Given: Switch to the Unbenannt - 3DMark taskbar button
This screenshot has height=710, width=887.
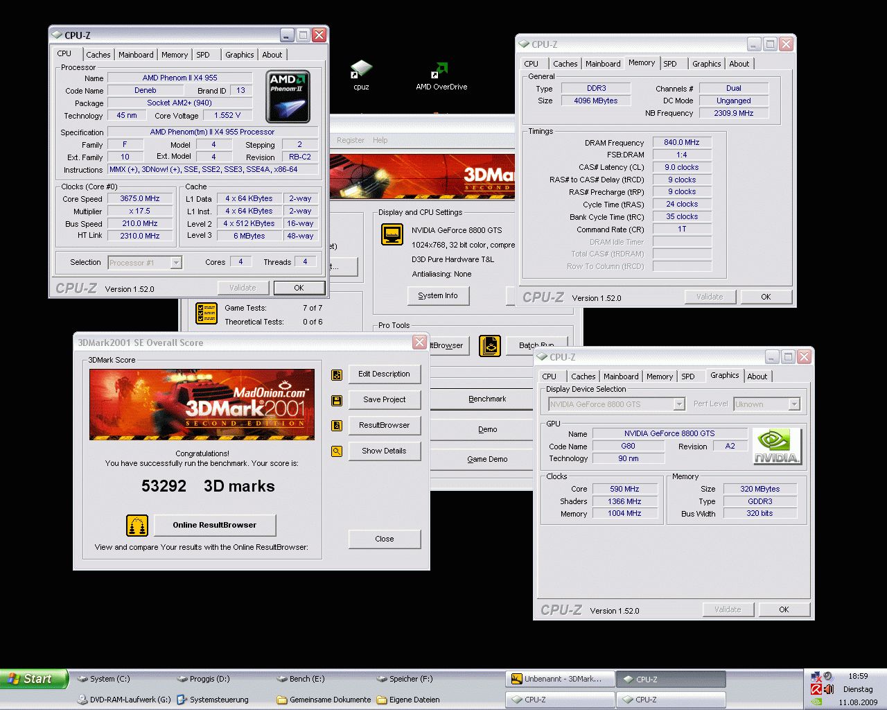Looking at the screenshot, I should tap(559, 679).
